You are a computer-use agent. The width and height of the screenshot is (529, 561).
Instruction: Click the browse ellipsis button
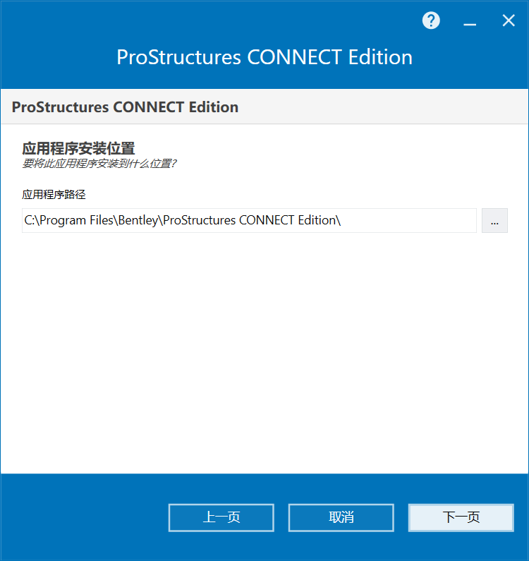coord(494,220)
